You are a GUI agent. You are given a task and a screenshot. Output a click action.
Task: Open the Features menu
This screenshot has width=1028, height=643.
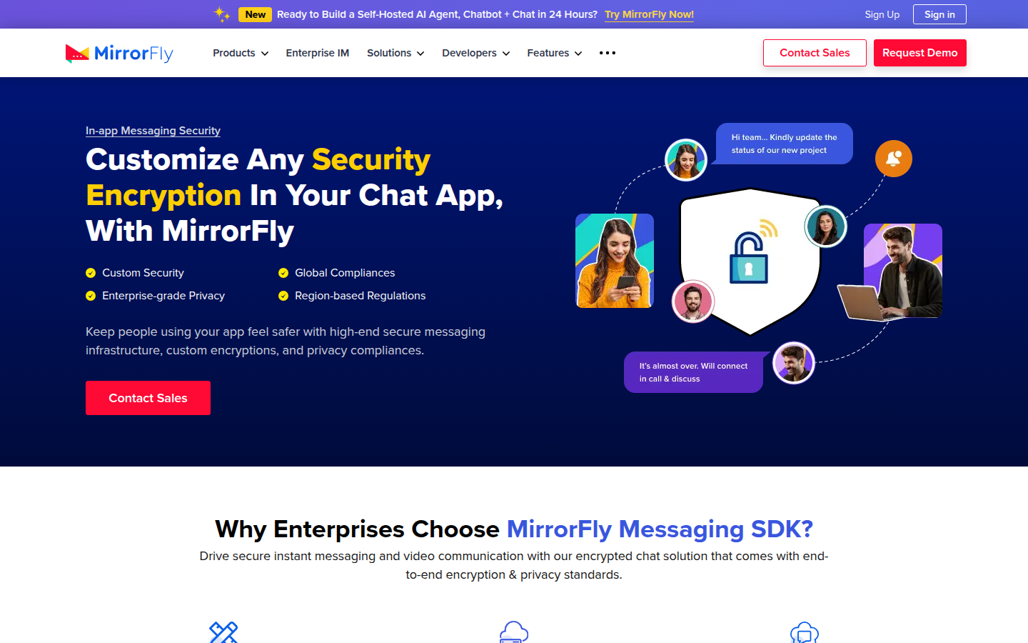555,53
